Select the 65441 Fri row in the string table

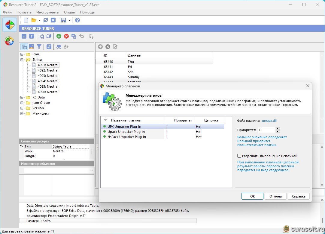(x=154, y=67)
